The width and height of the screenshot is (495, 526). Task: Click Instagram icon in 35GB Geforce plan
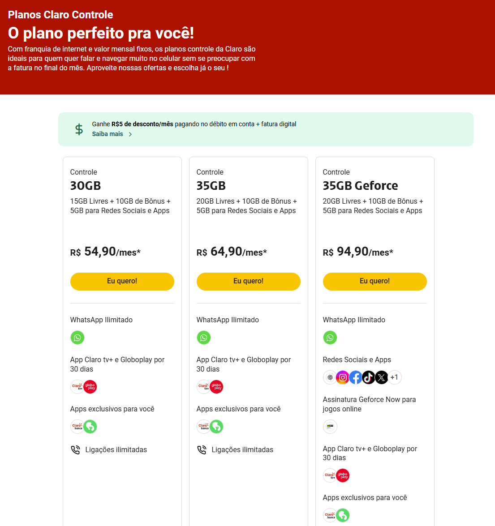[x=343, y=377]
